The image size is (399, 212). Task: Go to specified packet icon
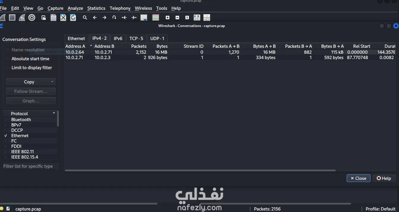coord(114,18)
